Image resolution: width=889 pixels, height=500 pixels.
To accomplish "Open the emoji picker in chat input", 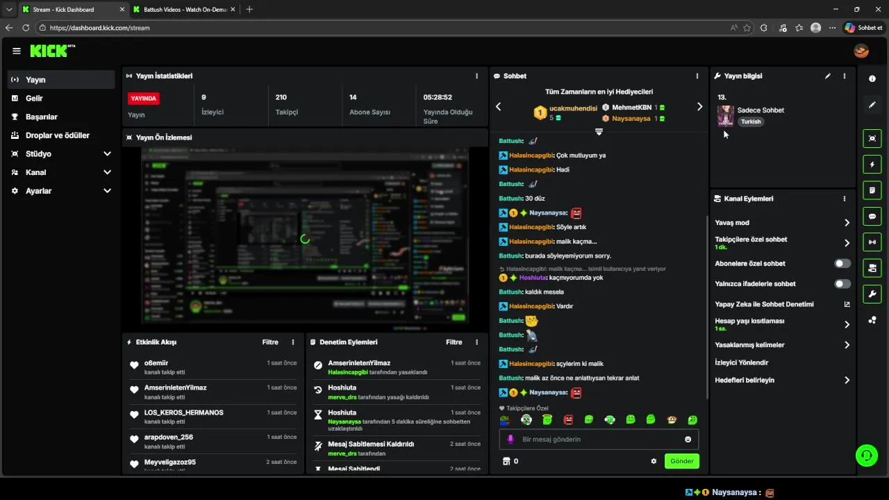I will (688, 440).
